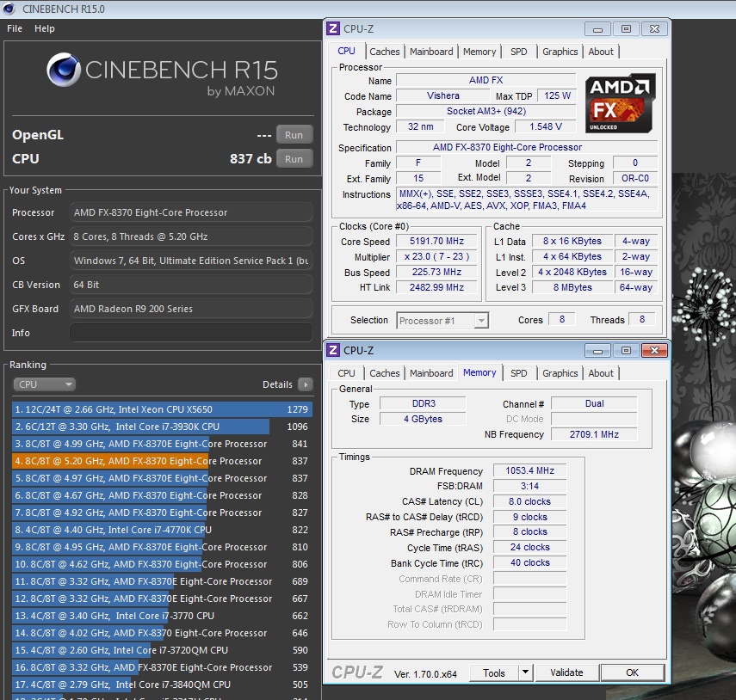The height and width of the screenshot is (700, 736).
Task: Select ranking row 7 FX-8370 at 4.92 GHz
Action: click(x=162, y=513)
